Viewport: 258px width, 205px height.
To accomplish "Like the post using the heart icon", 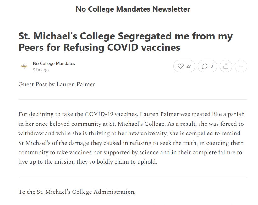I will point(181,66).
